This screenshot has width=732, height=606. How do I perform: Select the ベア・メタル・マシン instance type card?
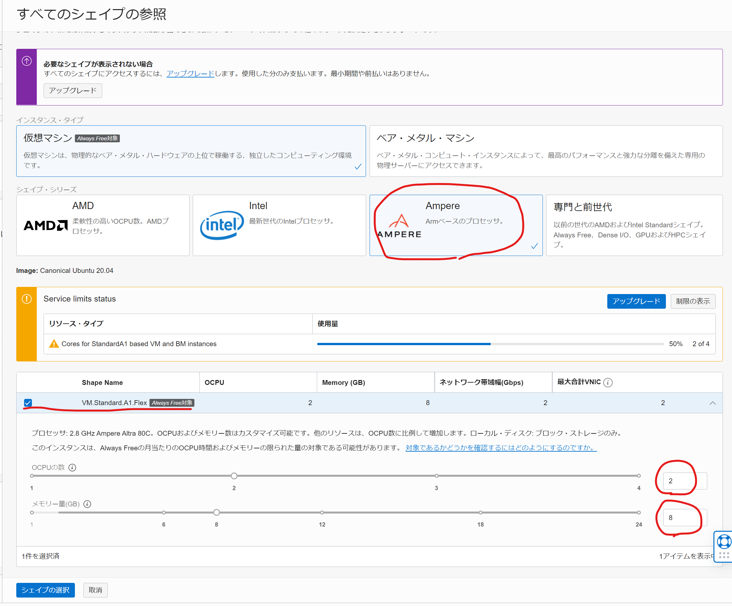545,151
